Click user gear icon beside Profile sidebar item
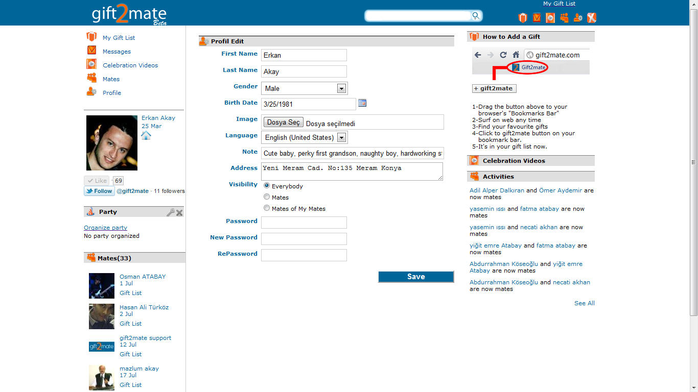This screenshot has width=698, height=392. [x=91, y=92]
